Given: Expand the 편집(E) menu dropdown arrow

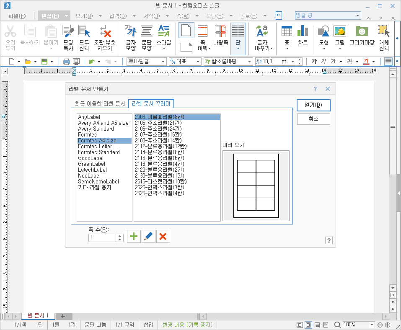Looking at the screenshot, I should pyautogui.click(x=66, y=16).
